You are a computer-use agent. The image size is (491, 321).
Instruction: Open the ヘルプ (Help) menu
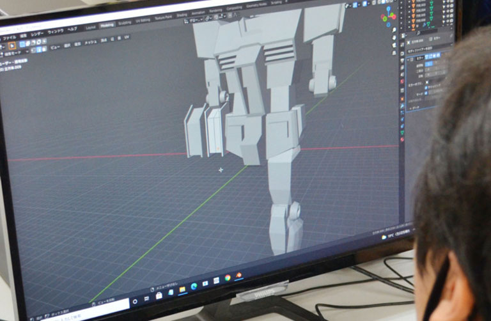coord(72,29)
